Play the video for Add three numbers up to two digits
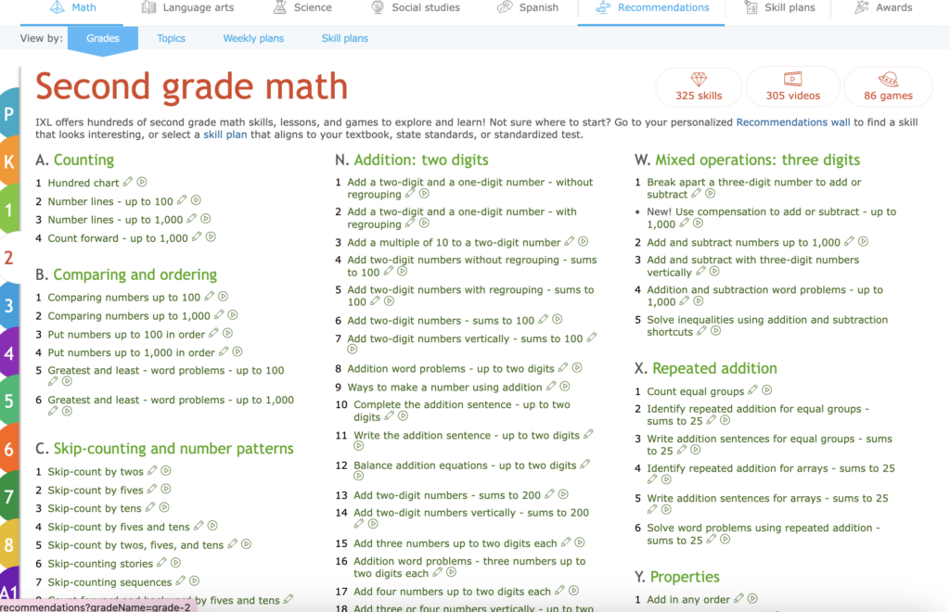The image size is (950, 612). [579, 542]
